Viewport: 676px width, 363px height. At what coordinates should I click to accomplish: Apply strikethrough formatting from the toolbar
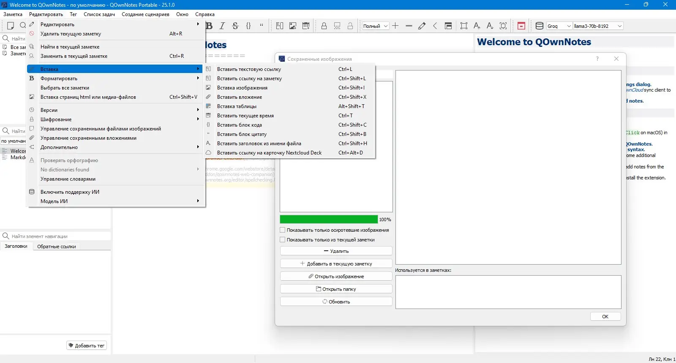point(235,26)
